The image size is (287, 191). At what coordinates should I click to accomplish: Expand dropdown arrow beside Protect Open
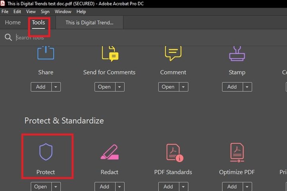pyautogui.click(x=56, y=187)
